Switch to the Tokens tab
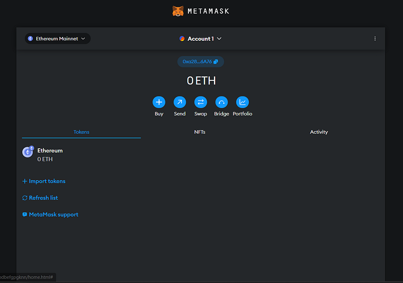Viewport: 403px width, 283px height. (x=81, y=132)
